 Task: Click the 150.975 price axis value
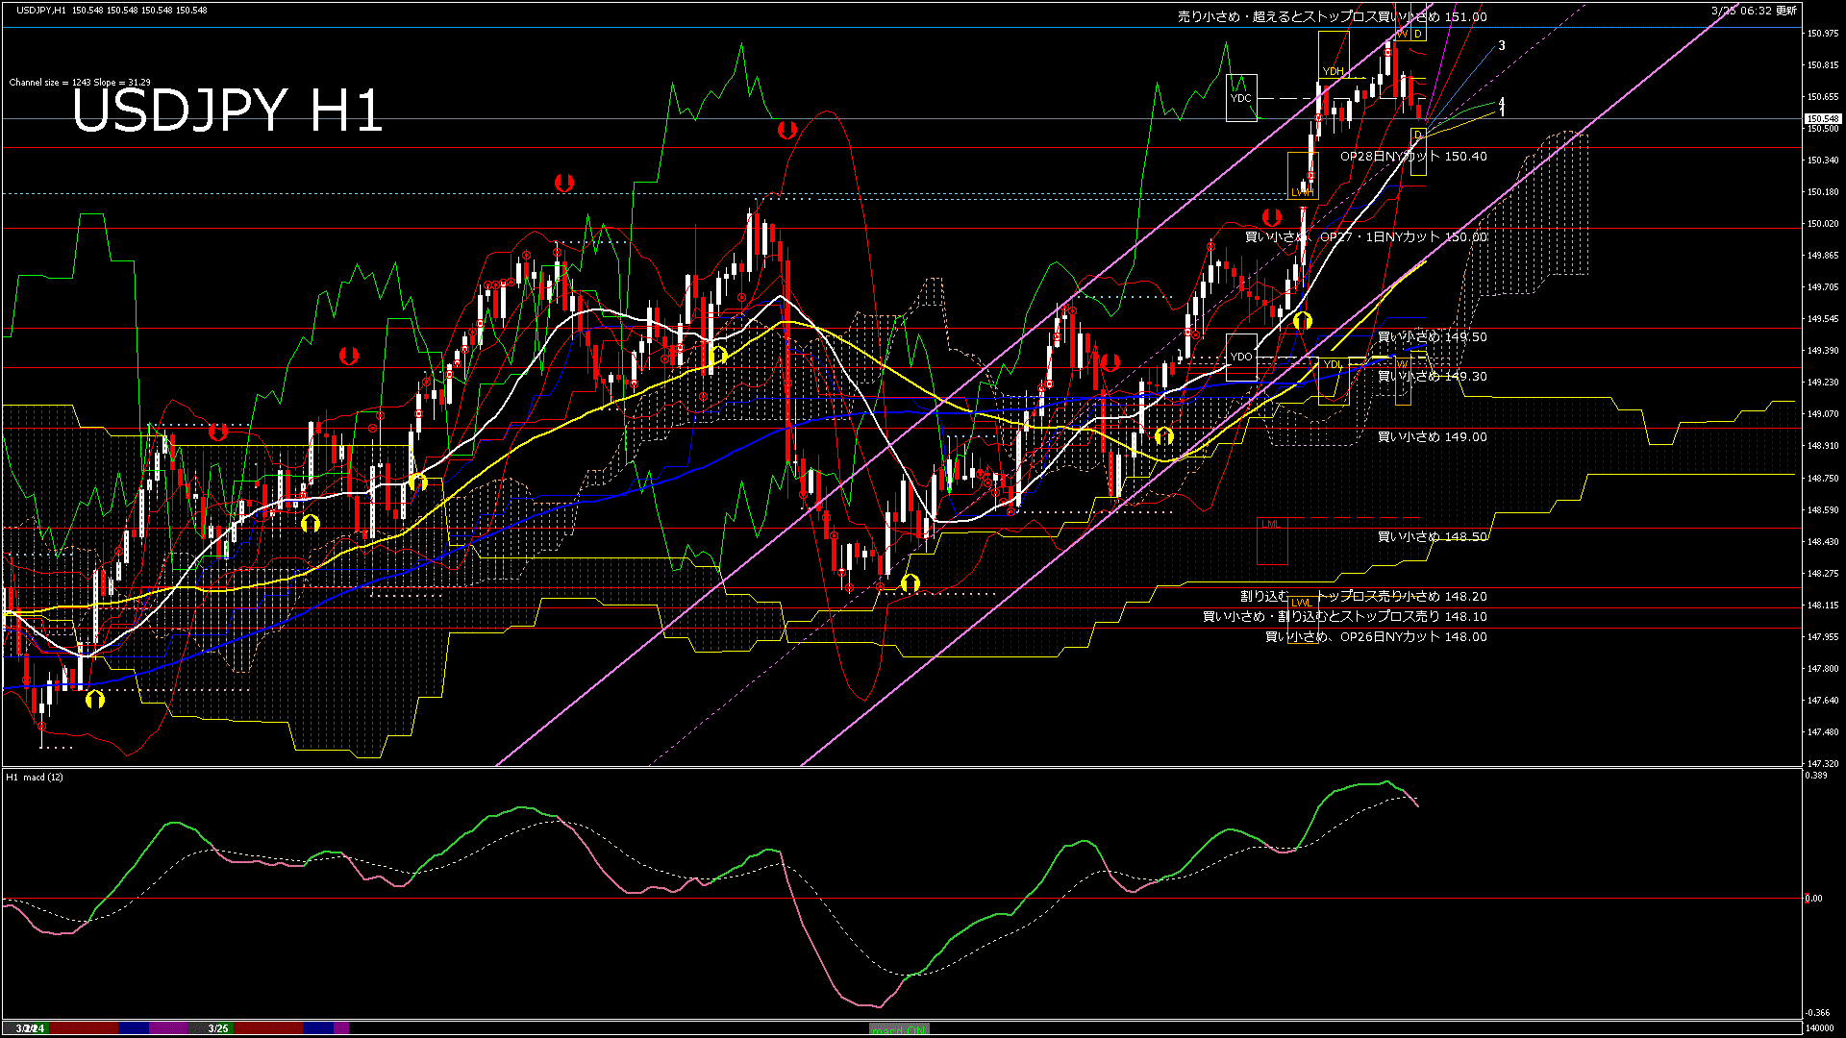pos(1823,34)
